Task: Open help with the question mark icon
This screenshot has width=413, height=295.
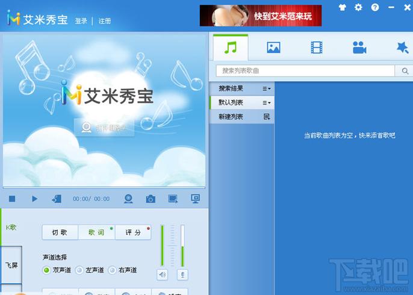Action: (x=375, y=7)
